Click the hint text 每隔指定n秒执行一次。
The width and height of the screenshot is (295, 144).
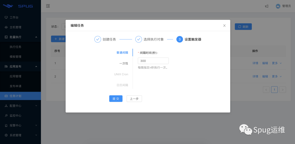coord(153,68)
